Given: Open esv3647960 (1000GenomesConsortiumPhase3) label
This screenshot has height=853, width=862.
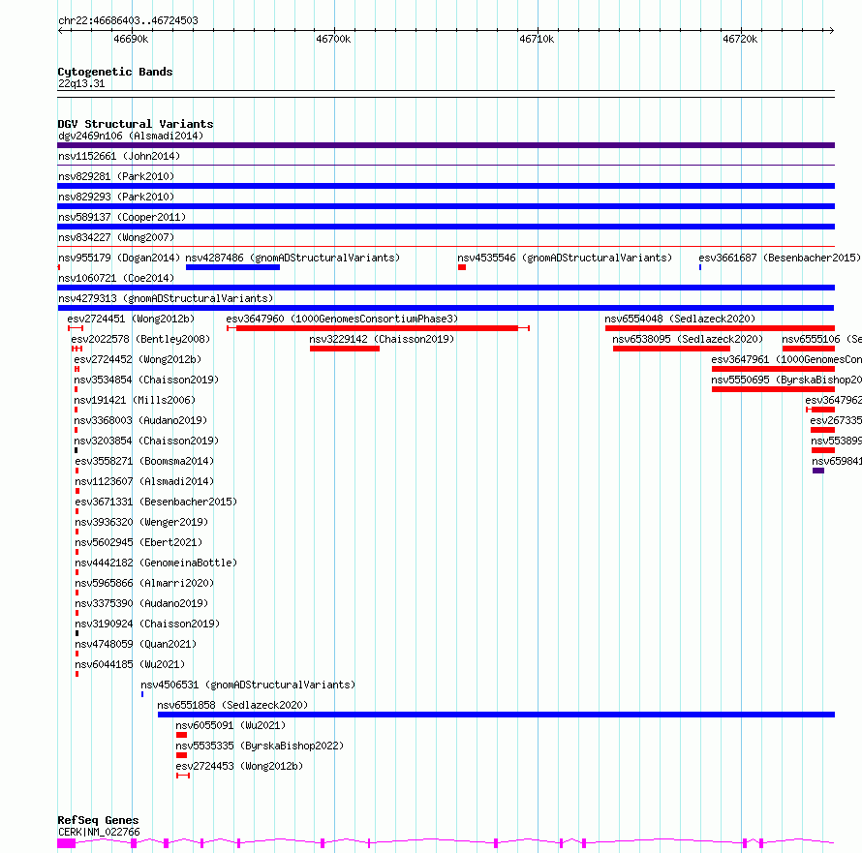Looking at the screenshot, I should pyautogui.click(x=342, y=319).
